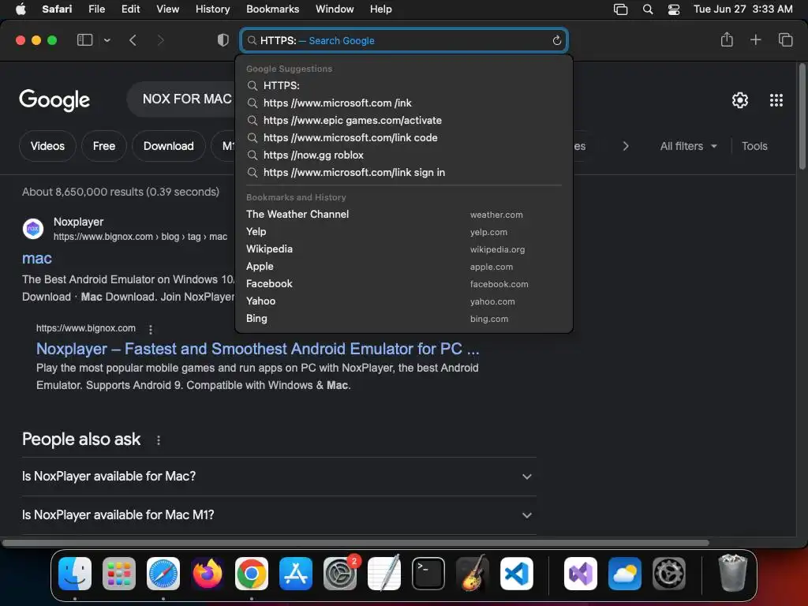Click the Google logo

click(54, 100)
